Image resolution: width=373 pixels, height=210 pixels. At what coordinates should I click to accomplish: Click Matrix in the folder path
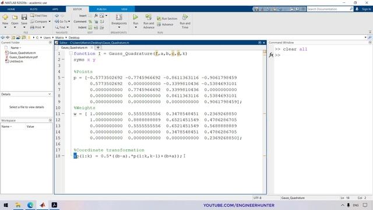tap(59, 37)
